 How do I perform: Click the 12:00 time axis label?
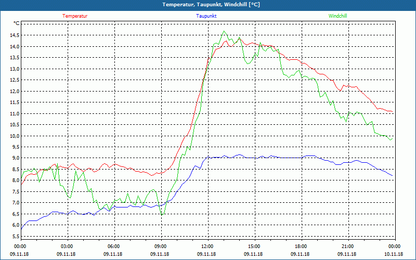coord(206,246)
